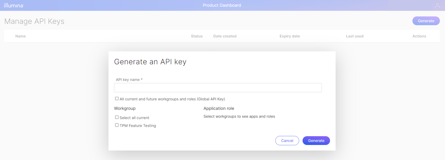Click the Actions column header
Viewport: 445px width, 160px height.
[419, 36]
